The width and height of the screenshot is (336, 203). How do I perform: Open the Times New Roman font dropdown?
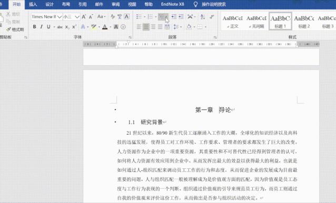click(x=60, y=17)
